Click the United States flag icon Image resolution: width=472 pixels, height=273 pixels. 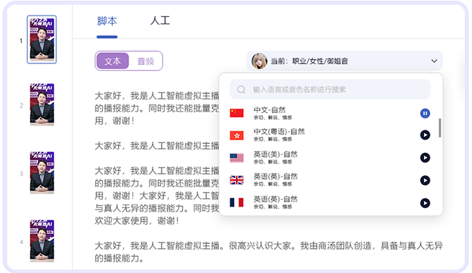(x=237, y=158)
